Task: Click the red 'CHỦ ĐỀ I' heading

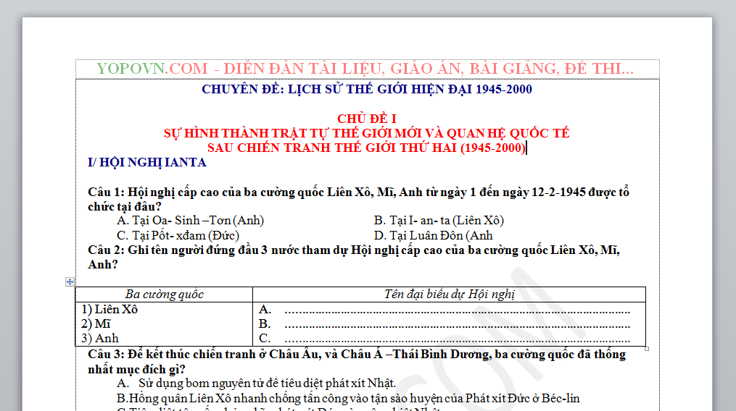Action: (366, 119)
